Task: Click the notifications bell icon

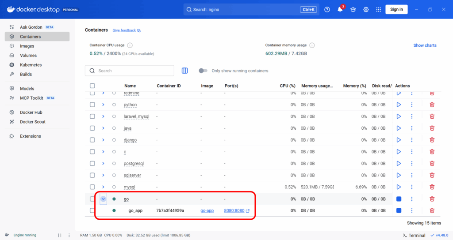Action: tap(340, 10)
